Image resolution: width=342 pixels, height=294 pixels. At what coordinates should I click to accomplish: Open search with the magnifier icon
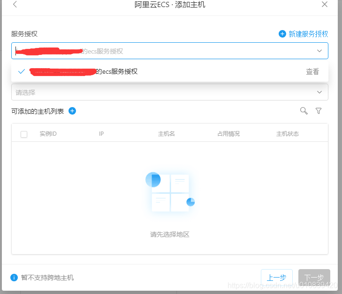[304, 111]
